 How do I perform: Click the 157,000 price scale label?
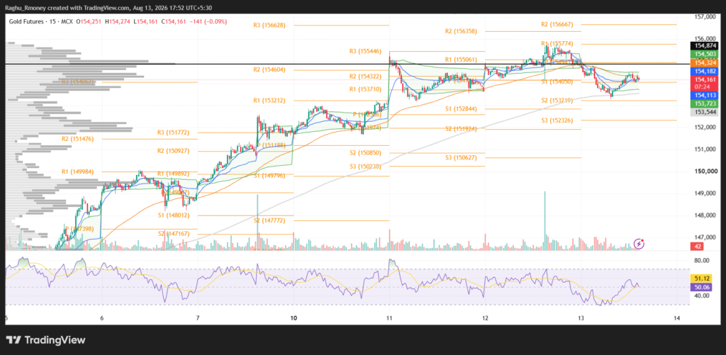[705, 17]
